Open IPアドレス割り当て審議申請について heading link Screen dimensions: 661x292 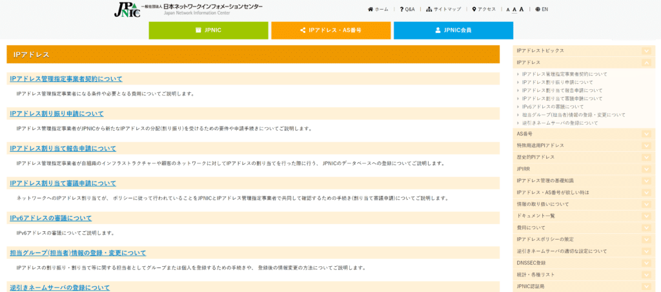pos(63,183)
